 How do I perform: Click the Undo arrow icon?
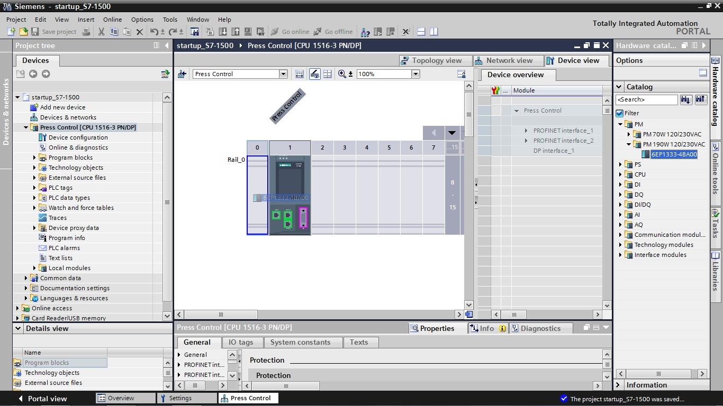(154, 32)
